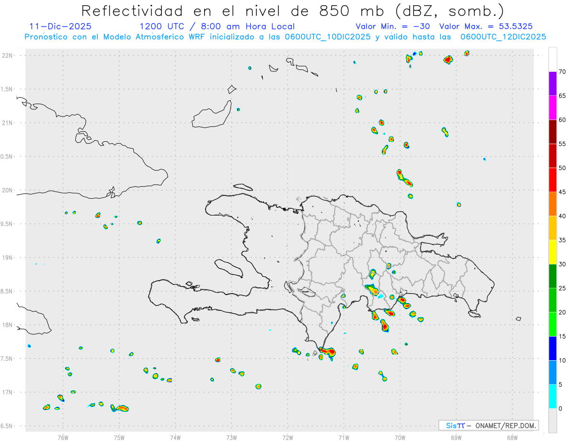This screenshot has height=444, width=575.
Task: Click the dark red 55–60 dBZ colorbar band
Action: (552, 132)
